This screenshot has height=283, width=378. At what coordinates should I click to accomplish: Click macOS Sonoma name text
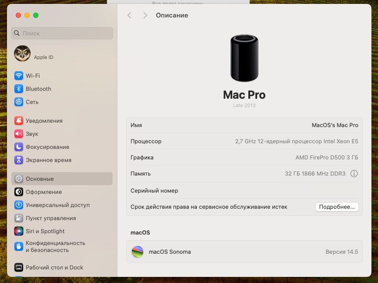tap(170, 252)
